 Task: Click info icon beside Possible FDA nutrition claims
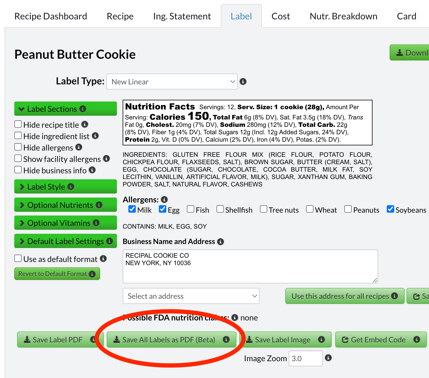pyautogui.click(x=235, y=318)
